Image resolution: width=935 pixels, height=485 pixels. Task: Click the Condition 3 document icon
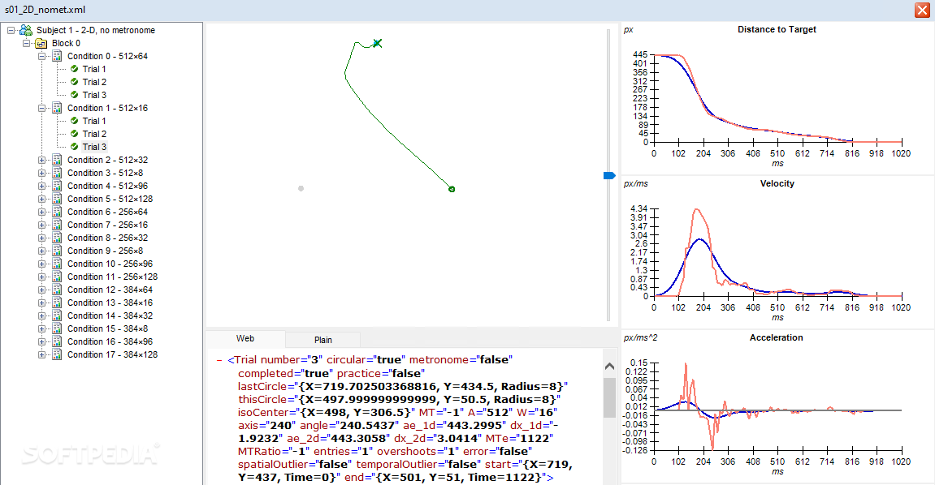click(x=57, y=173)
